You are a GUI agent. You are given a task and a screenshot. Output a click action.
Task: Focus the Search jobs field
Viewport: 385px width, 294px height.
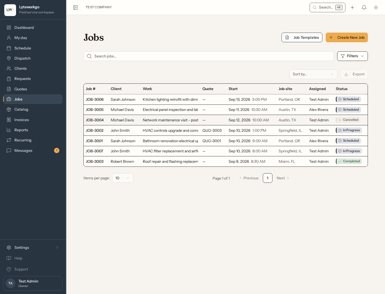coord(209,56)
